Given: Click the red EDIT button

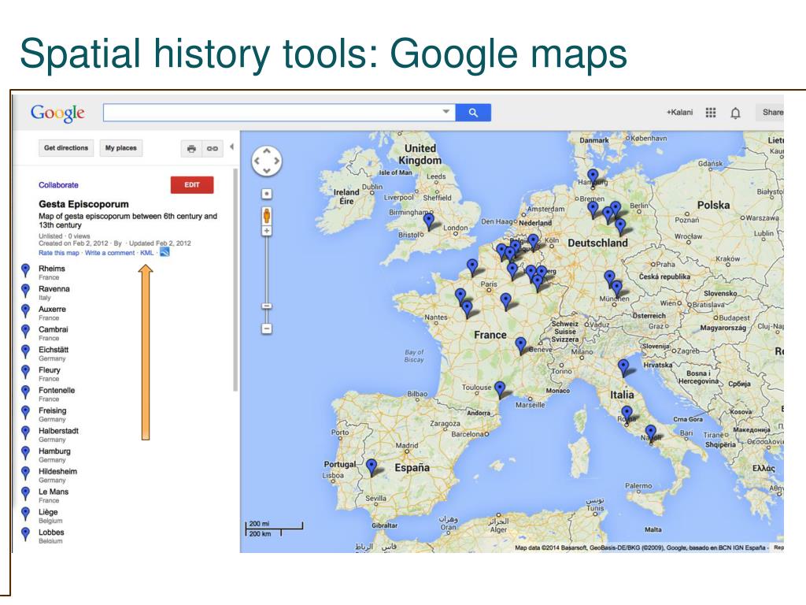Looking at the screenshot, I should coord(192,184).
